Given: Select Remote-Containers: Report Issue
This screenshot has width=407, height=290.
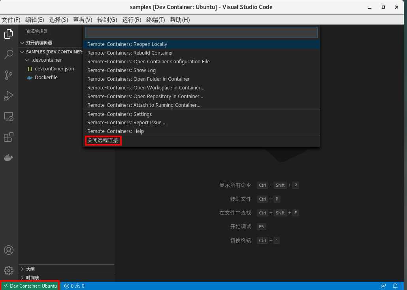Looking at the screenshot, I should [202, 123].
